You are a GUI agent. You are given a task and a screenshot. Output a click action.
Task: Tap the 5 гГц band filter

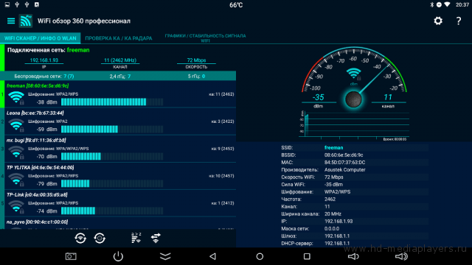pyautogui.click(x=197, y=77)
